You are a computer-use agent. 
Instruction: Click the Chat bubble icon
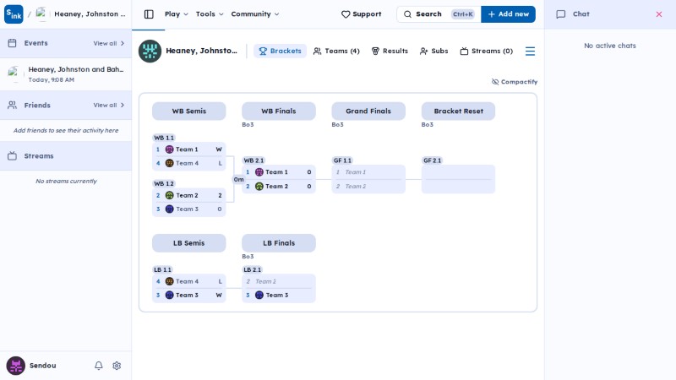point(560,14)
